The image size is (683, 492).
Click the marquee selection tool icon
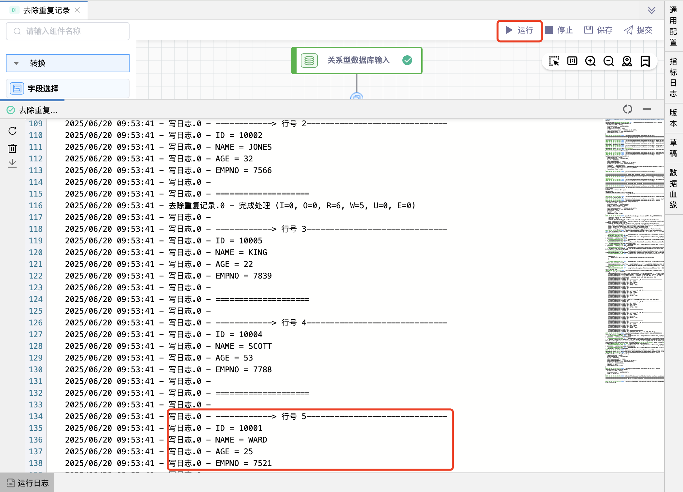(554, 61)
